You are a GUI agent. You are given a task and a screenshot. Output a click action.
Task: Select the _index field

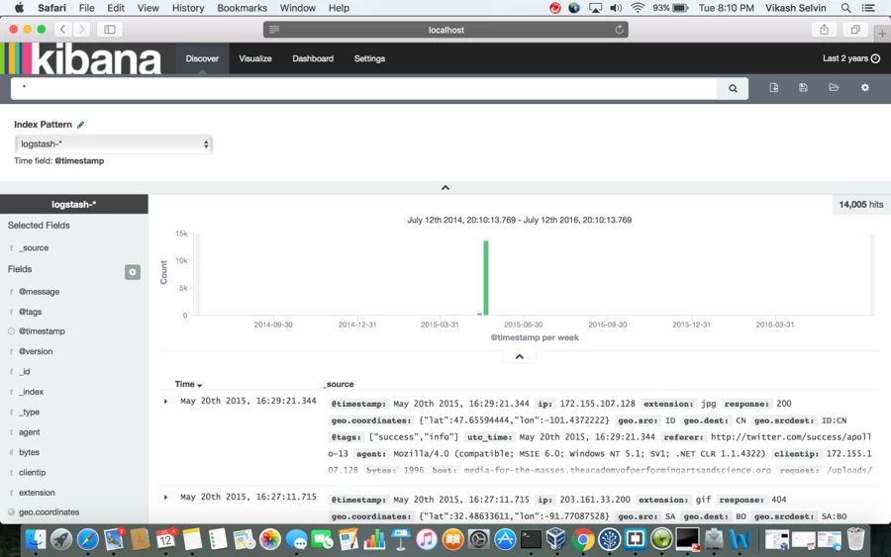pos(32,392)
